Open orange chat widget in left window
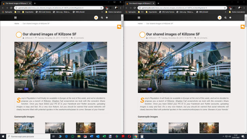The image size is (247, 139). click(x=119, y=27)
